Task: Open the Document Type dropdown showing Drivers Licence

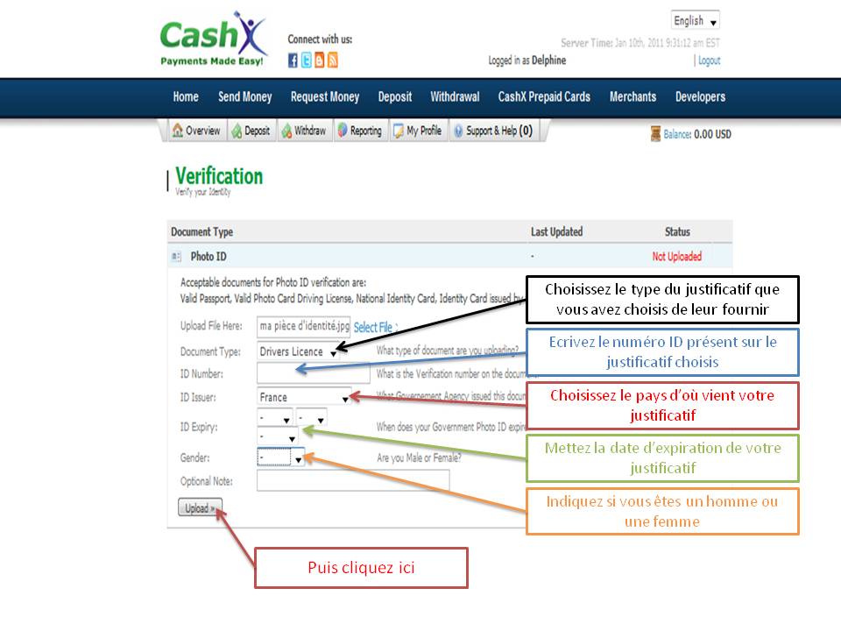Action: click(x=298, y=351)
